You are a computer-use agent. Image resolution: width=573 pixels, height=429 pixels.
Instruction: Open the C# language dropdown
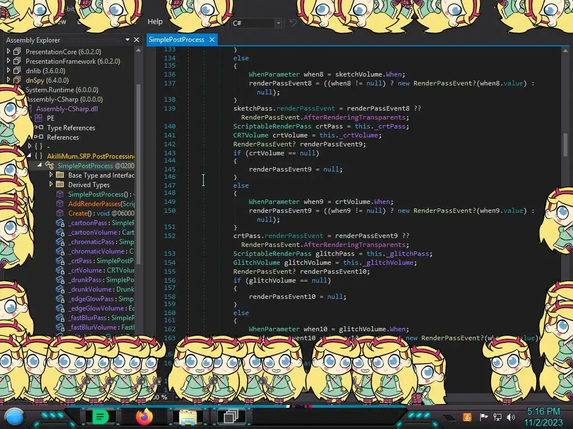click(x=278, y=23)
